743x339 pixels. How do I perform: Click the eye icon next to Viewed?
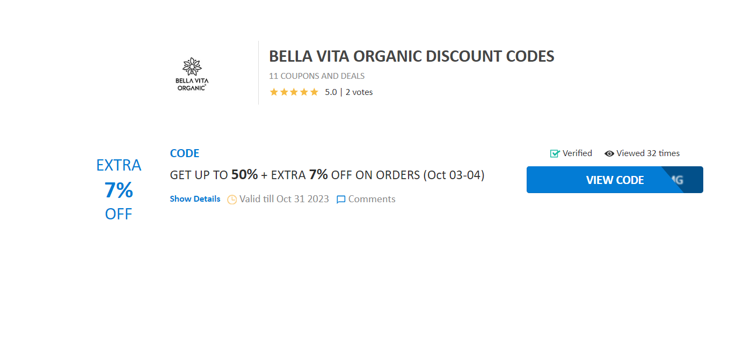pyautogui.click(x=609, y=153)
